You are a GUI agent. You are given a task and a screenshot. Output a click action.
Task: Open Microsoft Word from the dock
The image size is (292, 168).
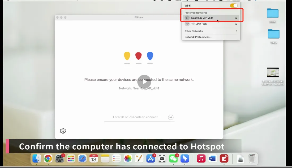coord(212,159)
